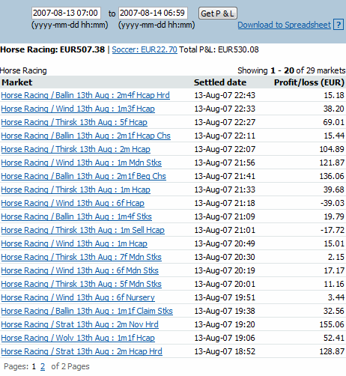Open Download to Spreadsheet link
The image size is (346, 376).
point(284,25)
